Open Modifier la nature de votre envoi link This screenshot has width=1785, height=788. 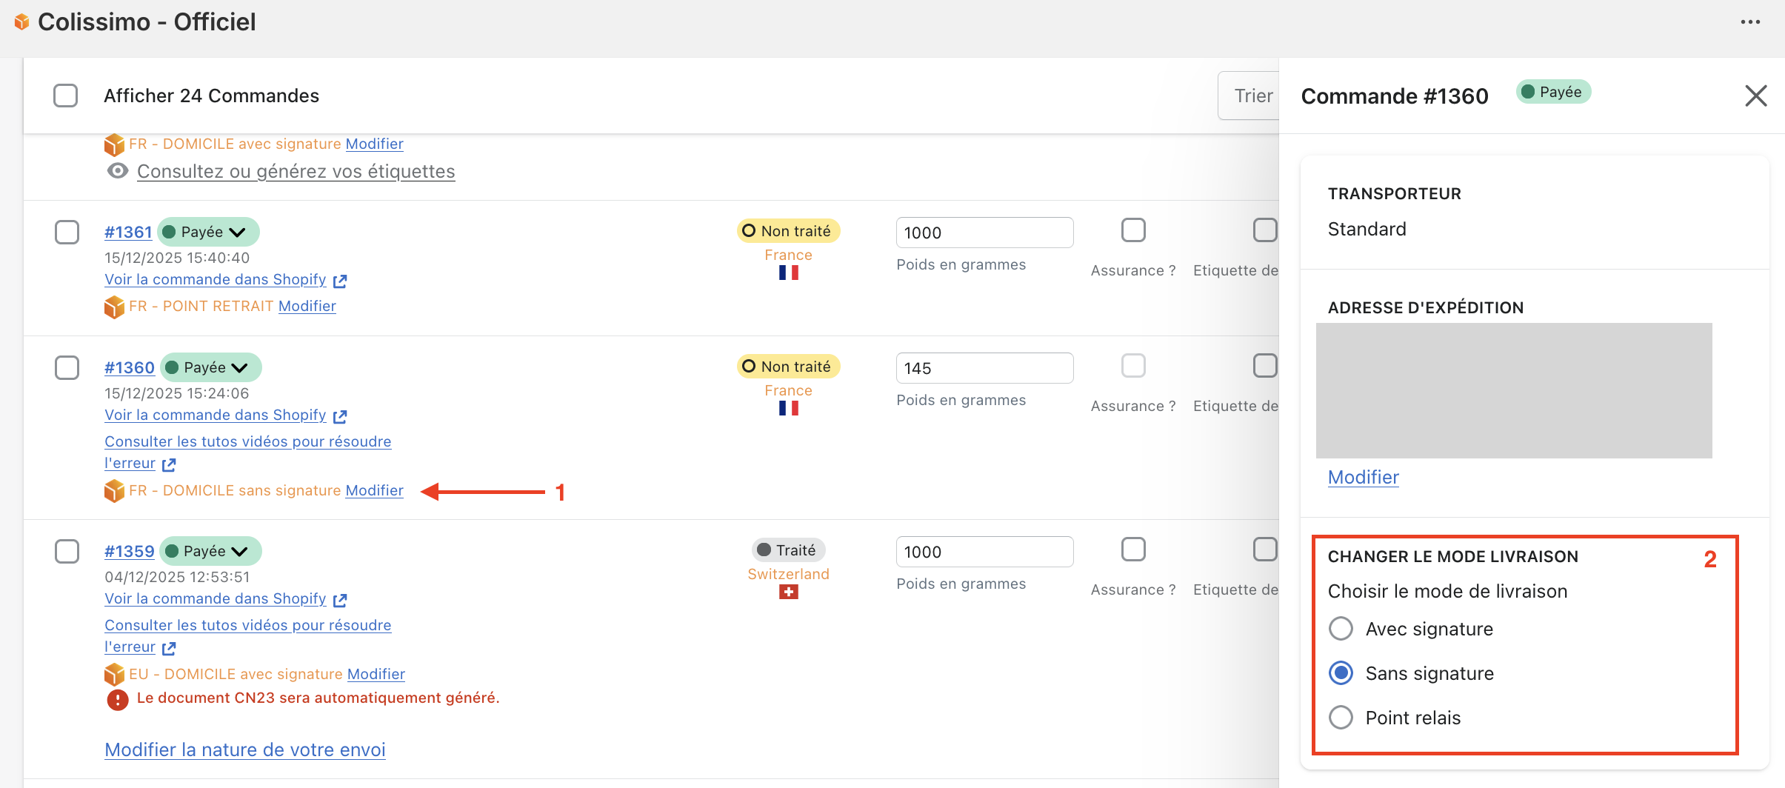(245, 749)
